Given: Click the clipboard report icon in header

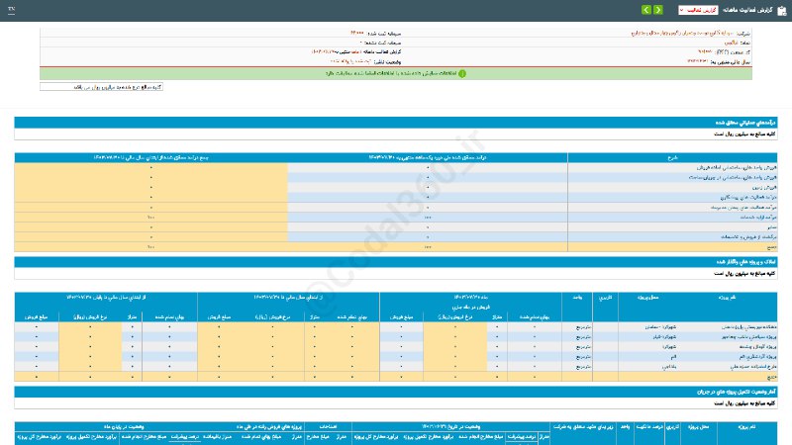Looking at the screenshot, I should tap(782, 11).
